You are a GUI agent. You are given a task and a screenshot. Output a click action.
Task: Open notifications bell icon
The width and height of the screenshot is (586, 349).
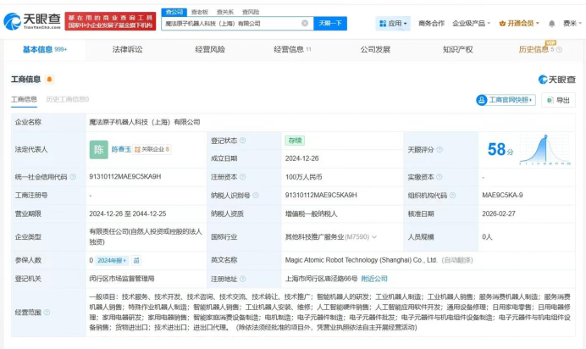(551, 24)
